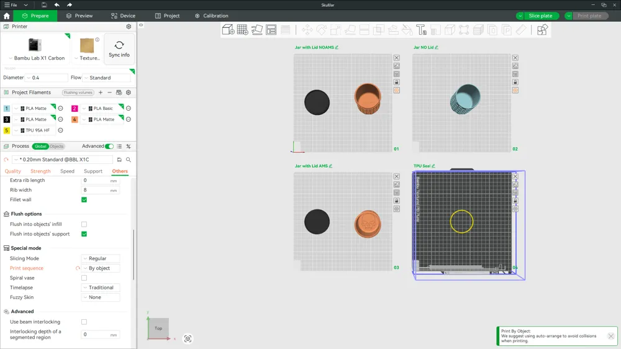Click the AMS sync filaments icon
The width and height of the screenshot is (621, 349).
click(x=119, y=93)
